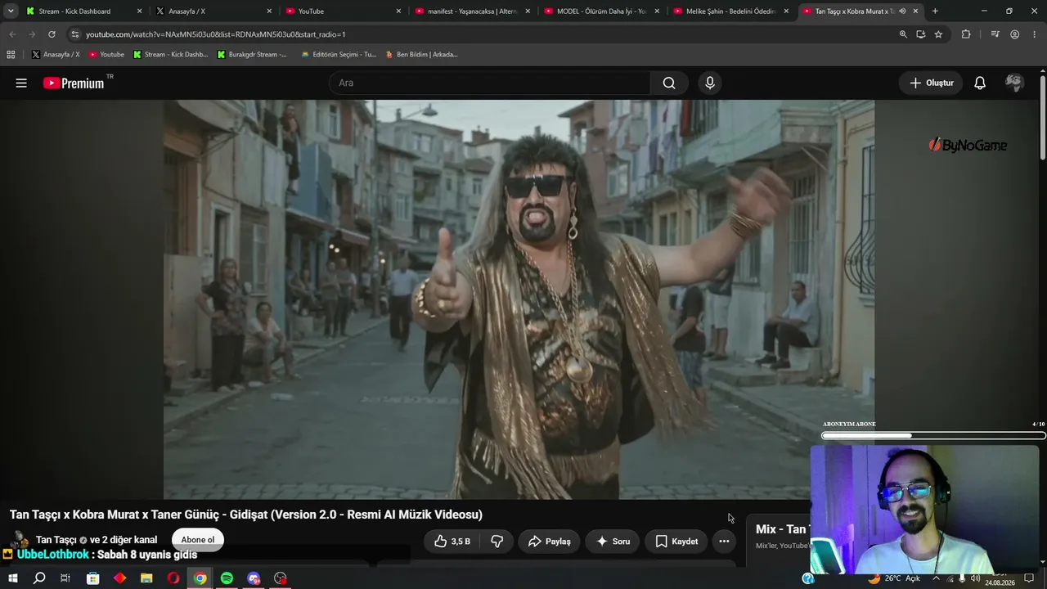Open Chrome media controls icon
The width and height of the screenshot is (1047, 589).
995,34
